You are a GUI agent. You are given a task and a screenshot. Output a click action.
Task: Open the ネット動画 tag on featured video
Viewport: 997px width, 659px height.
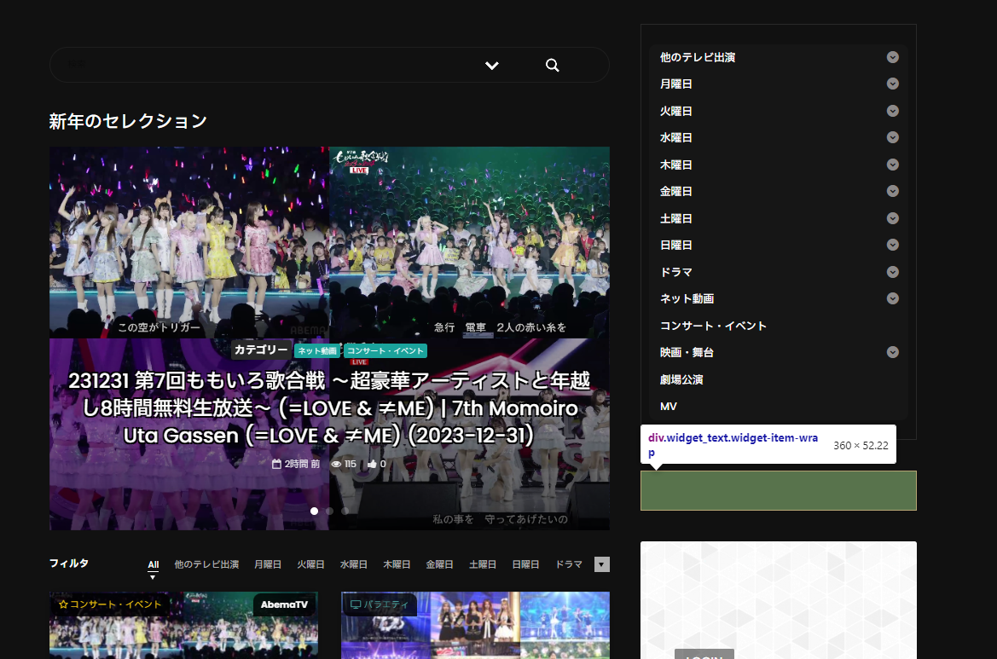pyautogui.click(x=317, y=350)
